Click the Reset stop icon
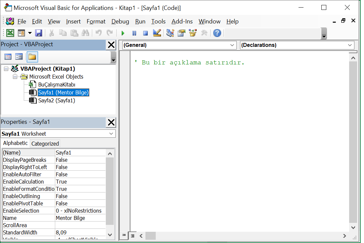The width and height of the screenshot is (364, 243). tap(145, 33)
